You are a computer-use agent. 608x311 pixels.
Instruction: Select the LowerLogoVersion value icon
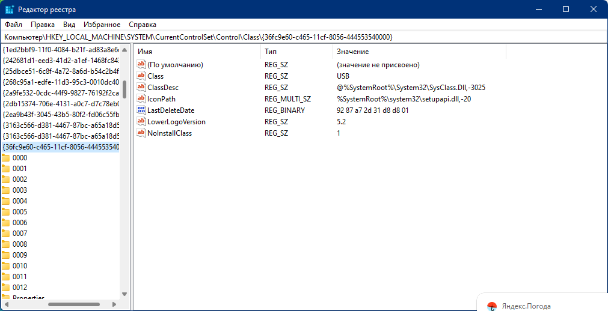coord(141,122)
